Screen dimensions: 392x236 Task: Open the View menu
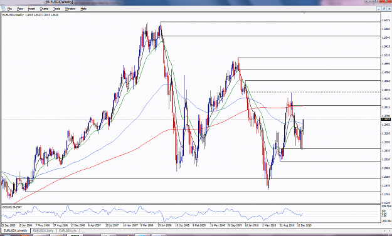(19, 9)
